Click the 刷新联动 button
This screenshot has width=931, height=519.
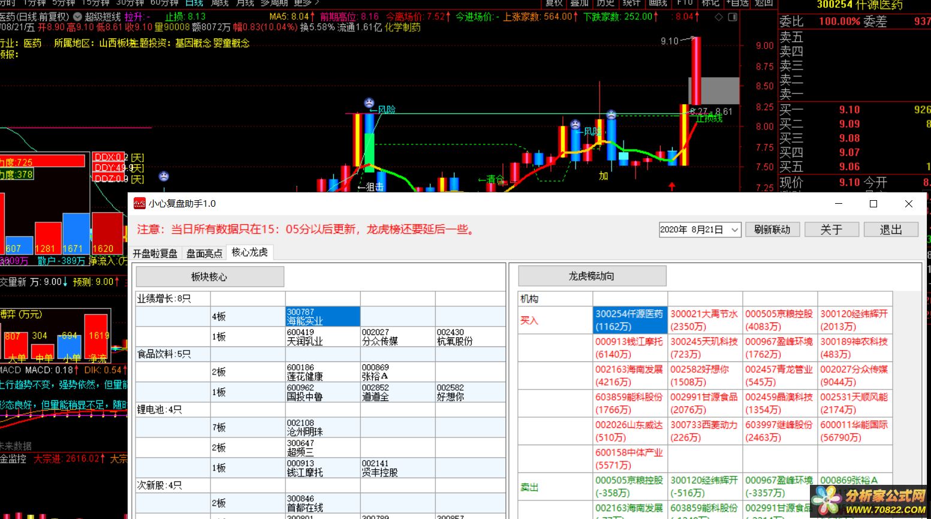point(772,230)
